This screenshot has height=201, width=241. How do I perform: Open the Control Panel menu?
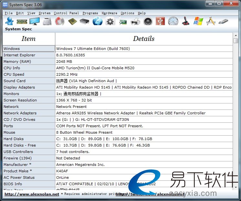click(67, 13)
